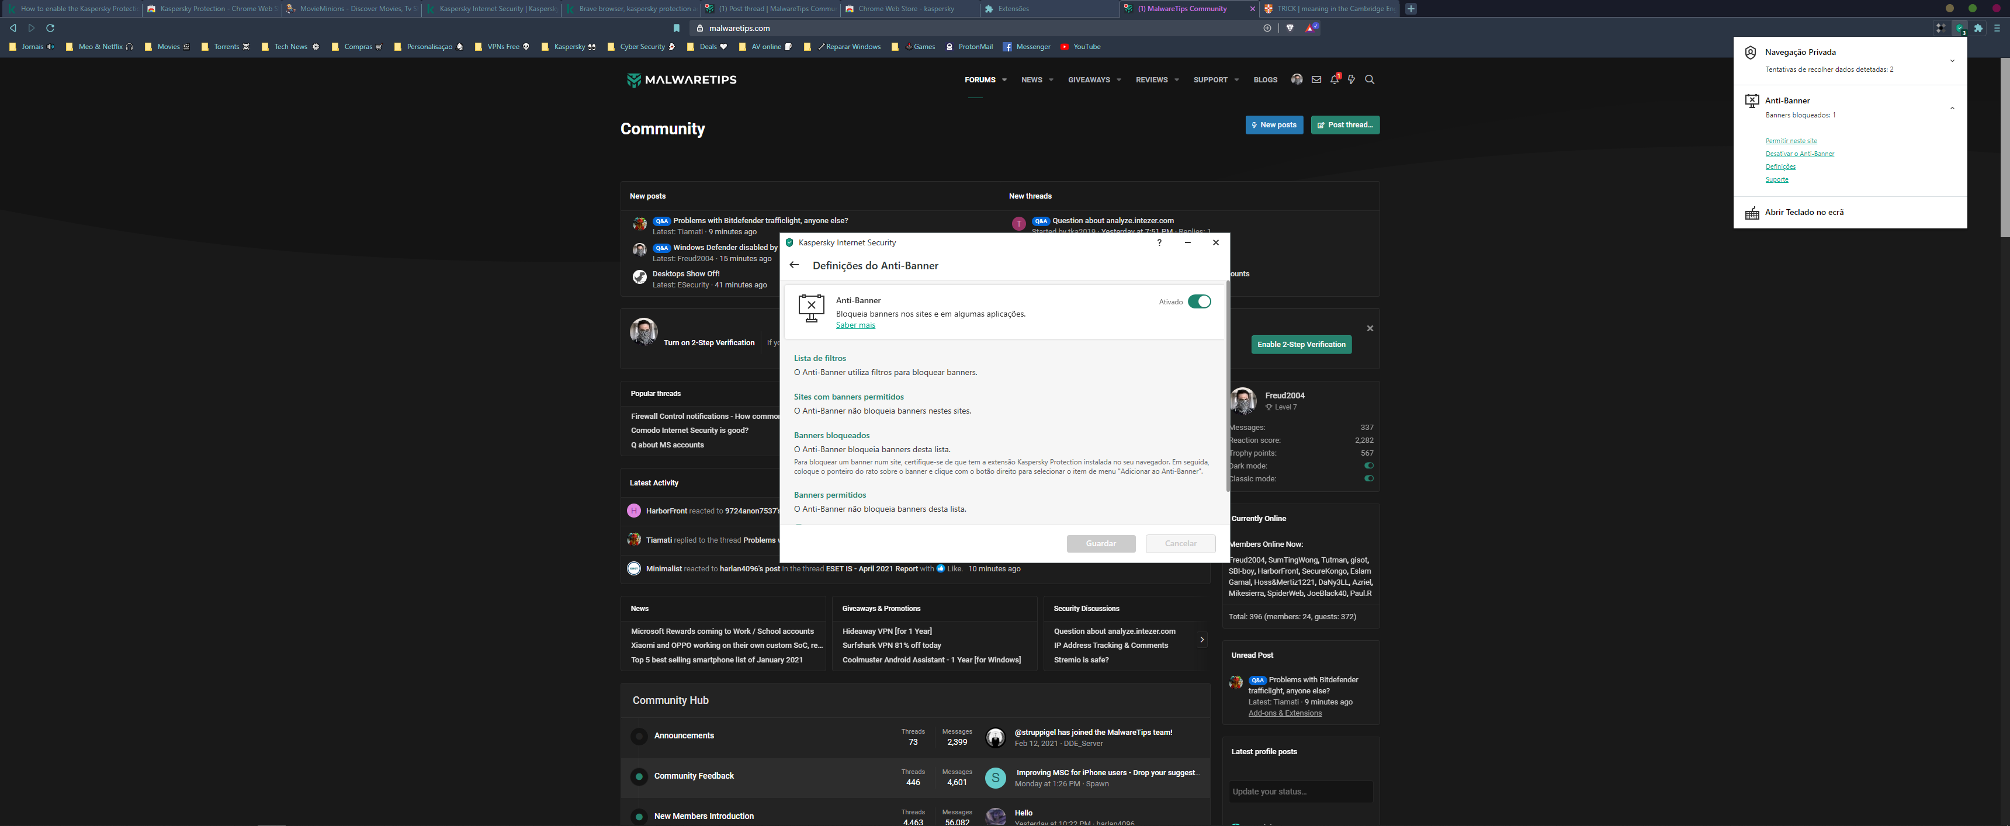Expand the Navegação Privada section chevron
This screenshot has height=826, width=2010.
pos(1952,61)
